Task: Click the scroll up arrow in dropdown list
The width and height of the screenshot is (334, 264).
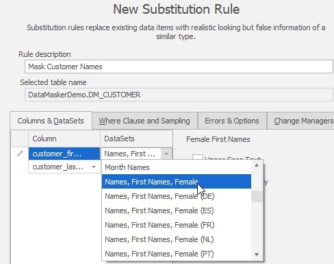Action: pos(257,165)
